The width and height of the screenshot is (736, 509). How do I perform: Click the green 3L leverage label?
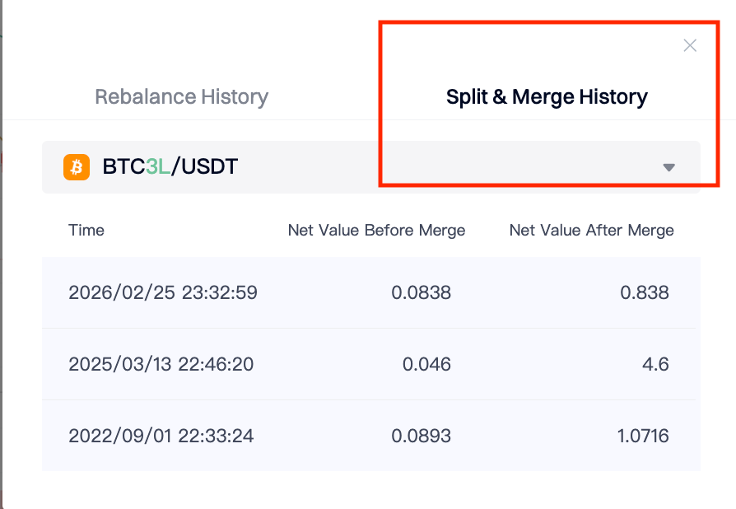coord(158,166)
